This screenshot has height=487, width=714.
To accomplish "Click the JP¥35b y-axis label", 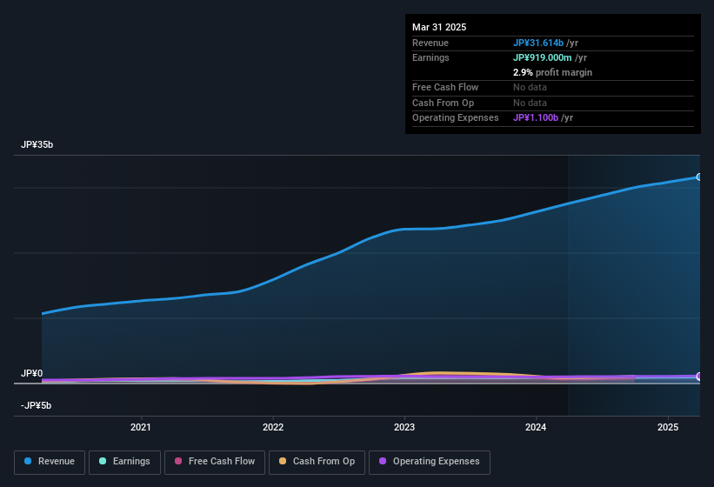I will 37,144.
